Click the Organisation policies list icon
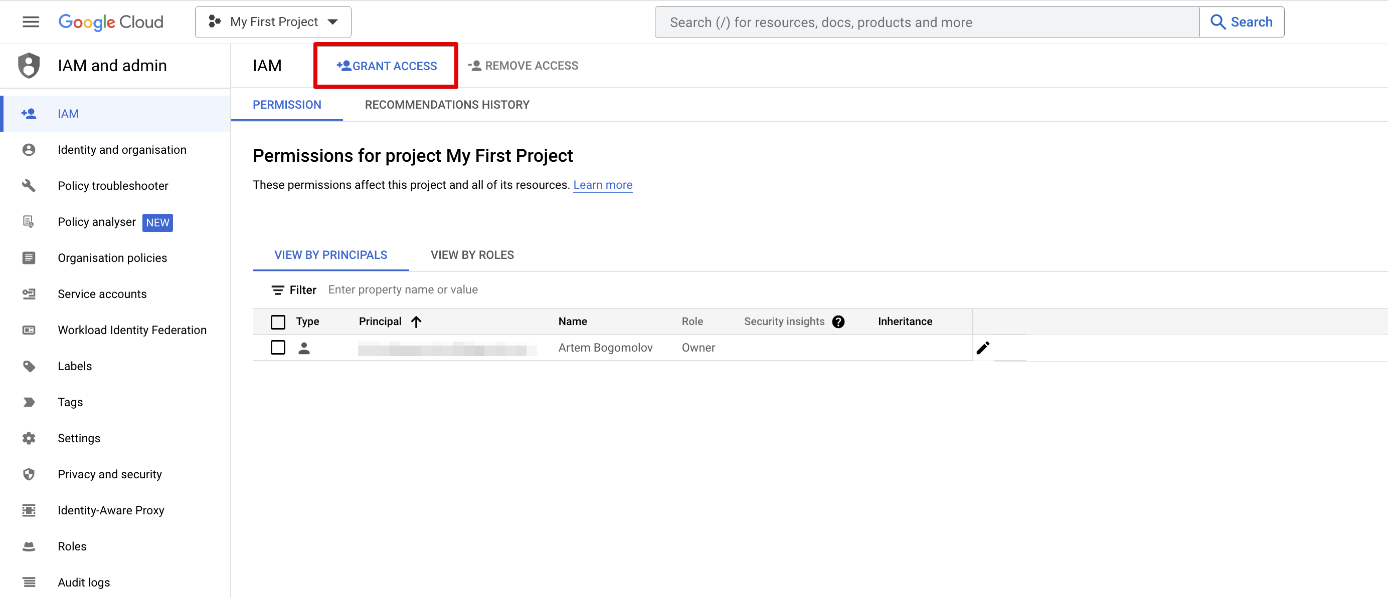1388x598 pixels. point(29,258)
